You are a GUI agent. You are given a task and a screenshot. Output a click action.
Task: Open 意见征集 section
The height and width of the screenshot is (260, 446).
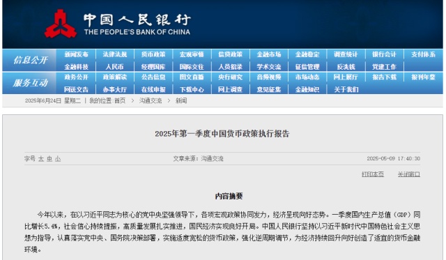(x=269, y=90)
